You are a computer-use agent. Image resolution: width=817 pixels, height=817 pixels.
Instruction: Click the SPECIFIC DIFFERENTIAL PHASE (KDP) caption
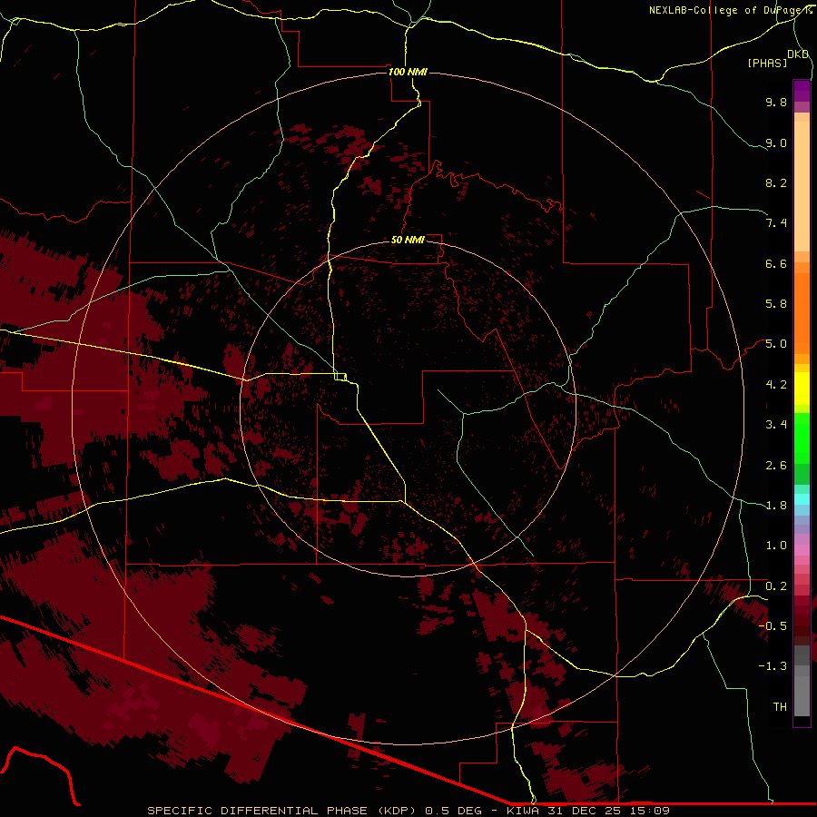click(x=282, y=811)
